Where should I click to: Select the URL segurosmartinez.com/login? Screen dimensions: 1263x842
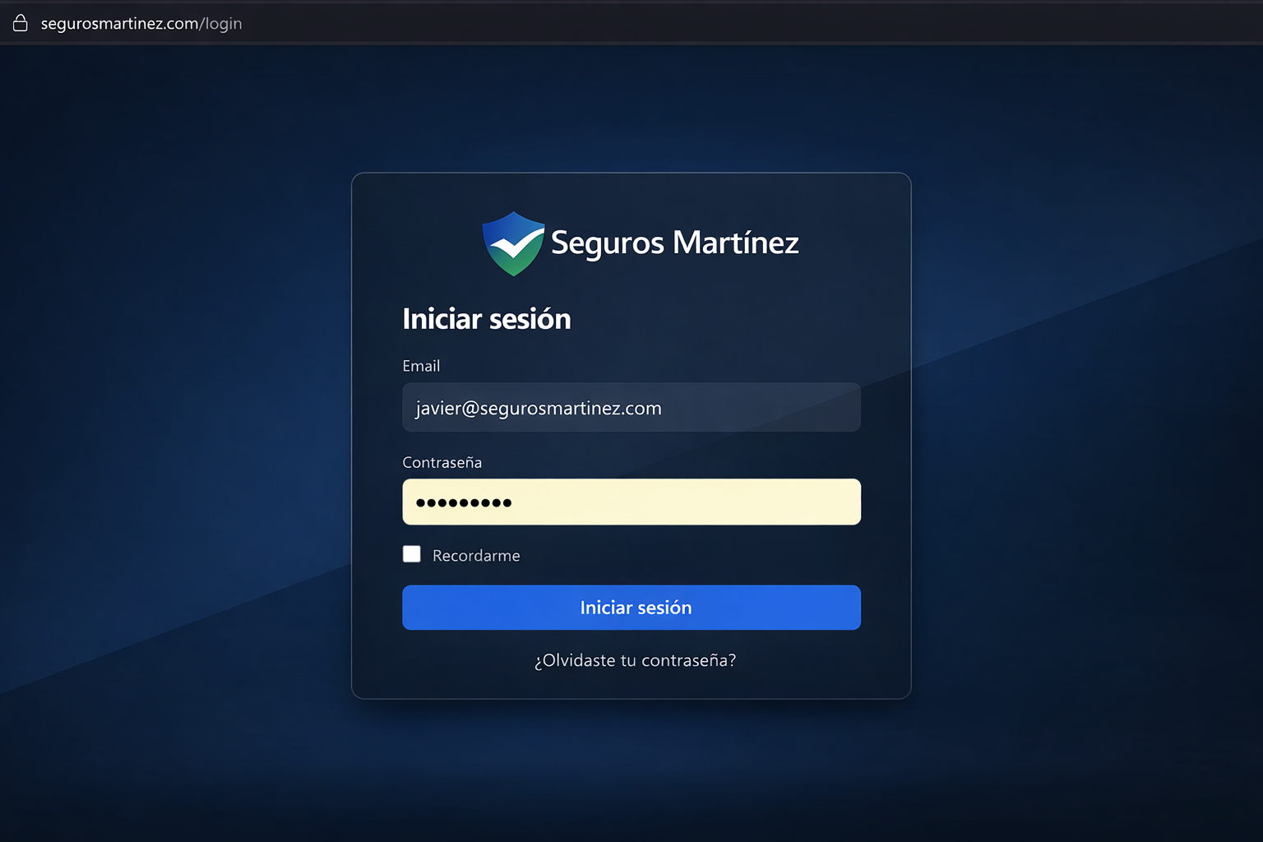(141, 23)
